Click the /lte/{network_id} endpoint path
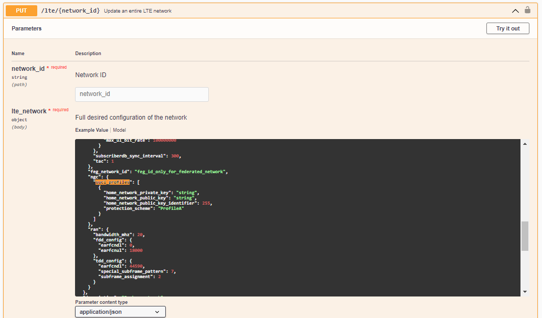This screenshot has width=542, height=318. point(70,10)
